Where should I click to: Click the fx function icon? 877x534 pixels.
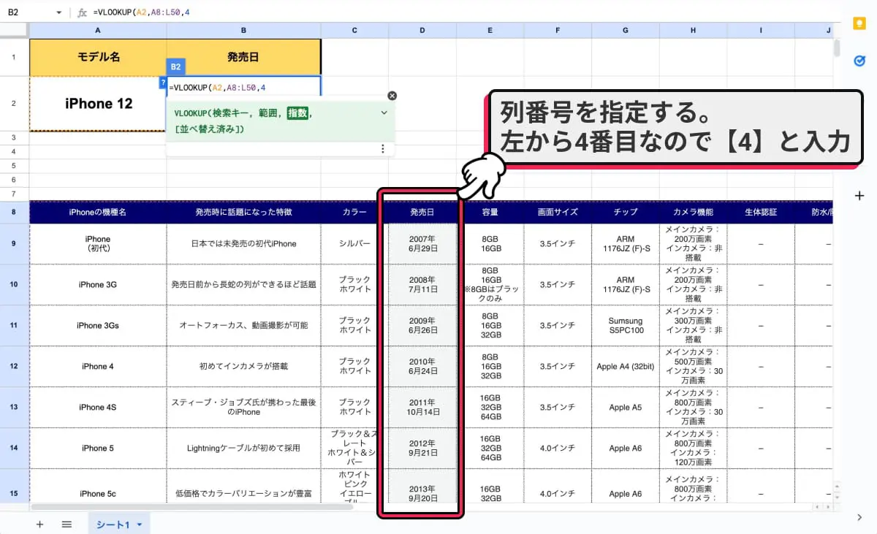82,13
